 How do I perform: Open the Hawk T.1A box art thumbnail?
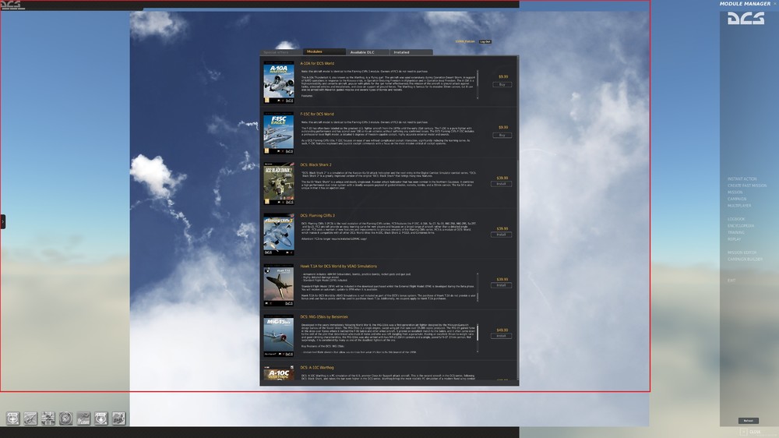[279, 285]
